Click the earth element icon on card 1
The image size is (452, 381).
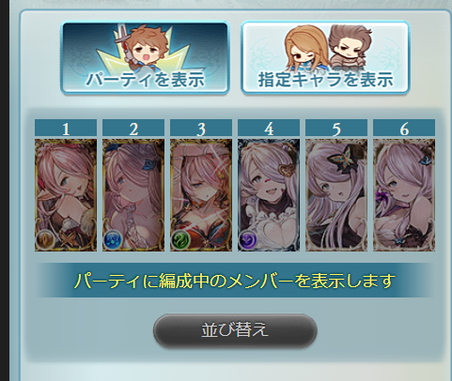pyautogui.click(x=45, y=239)
